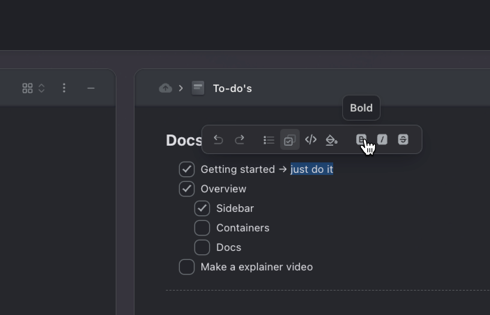Apply italic to selected text

tap(382, 139)
